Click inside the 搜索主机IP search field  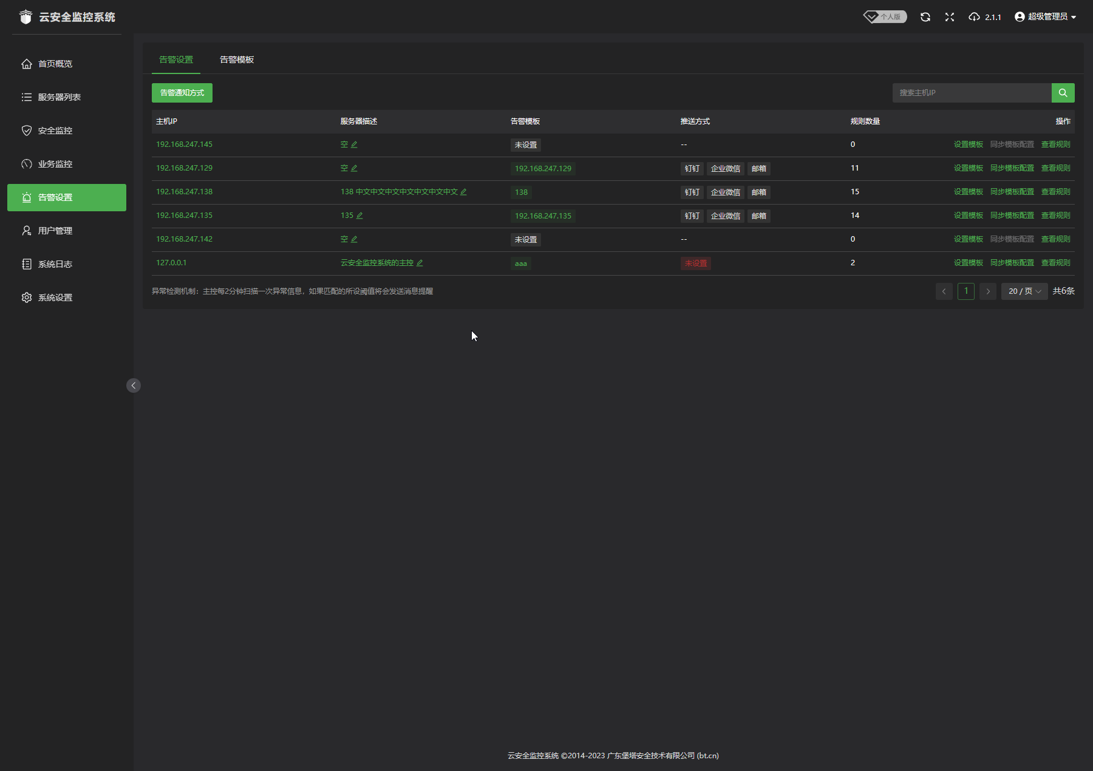pos(972,93)
